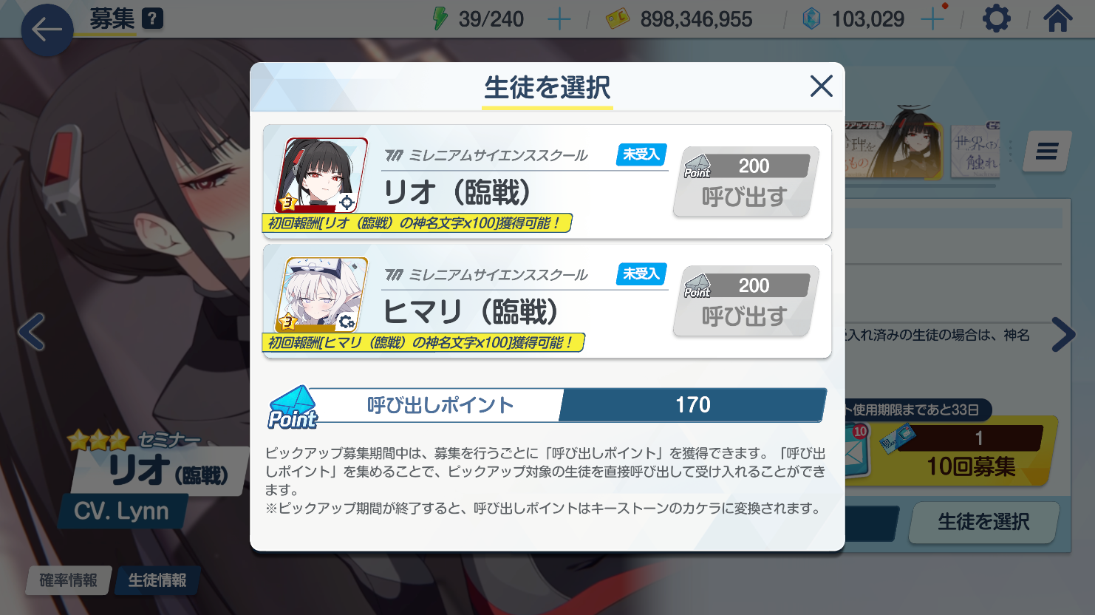Close the 生徒を選択 dialog
1095x615 pixels.
(x=821, y=86)
